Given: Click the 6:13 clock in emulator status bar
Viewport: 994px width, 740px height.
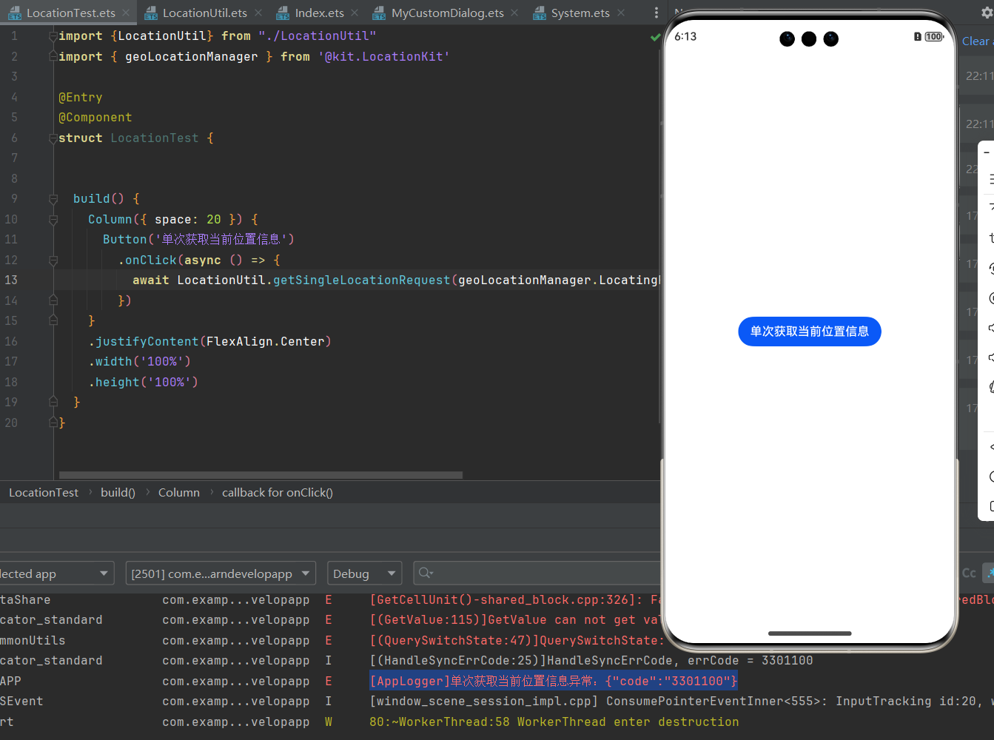Looking at the screenshot, I should pyautogui.click(x=685, y=36).
